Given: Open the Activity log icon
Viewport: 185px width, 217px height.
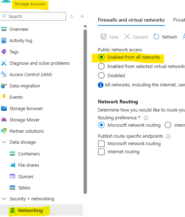Looking at the screenshot, I should [4, 41].
